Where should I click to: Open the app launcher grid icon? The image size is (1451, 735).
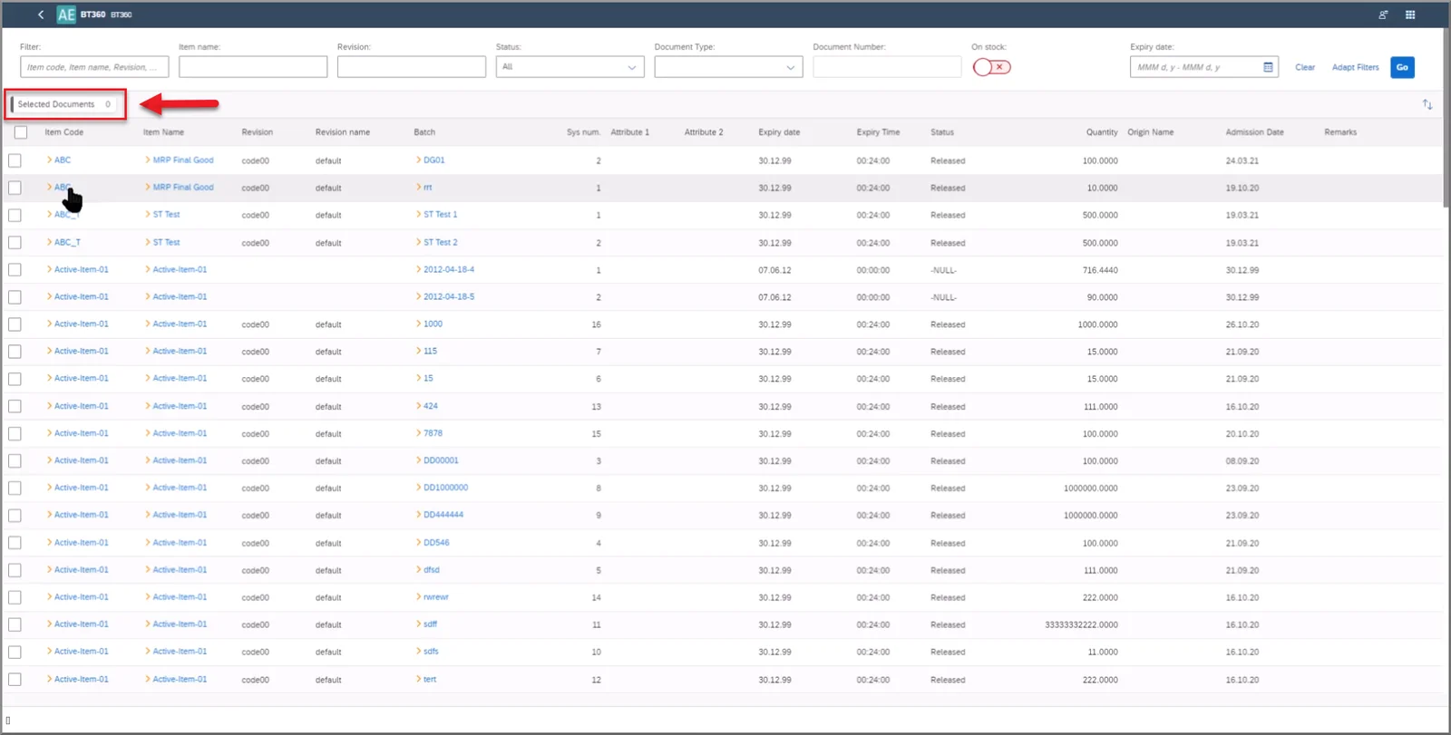click(x=1410, y=15)
